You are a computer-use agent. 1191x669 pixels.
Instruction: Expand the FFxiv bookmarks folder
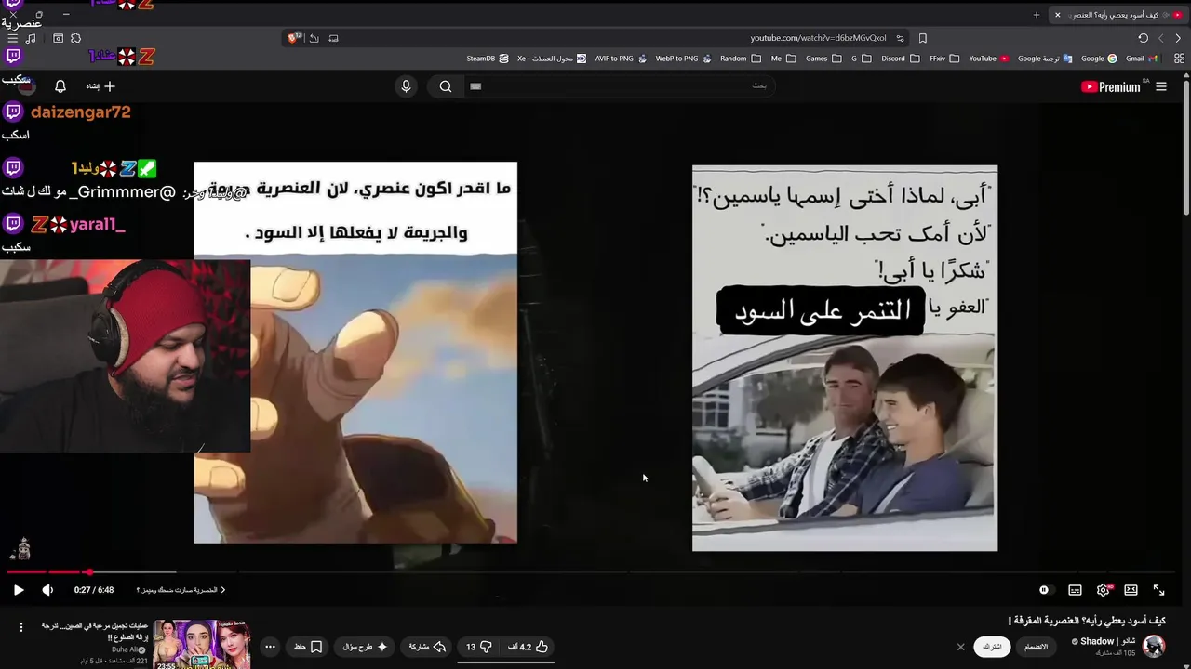point(943,59)
